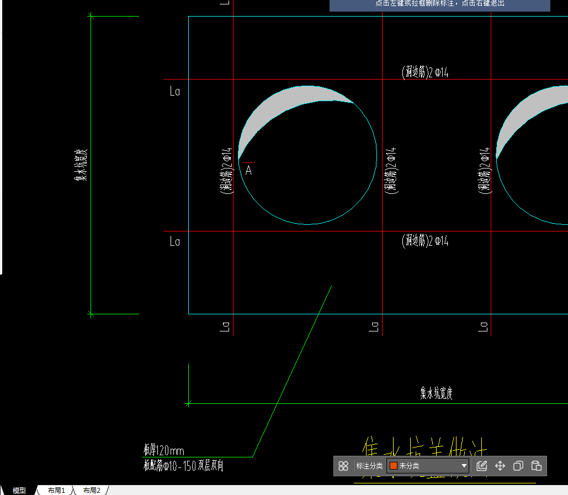Click the La label beside upper red line
Screen dimensions: 568x495
click(175, 91)
